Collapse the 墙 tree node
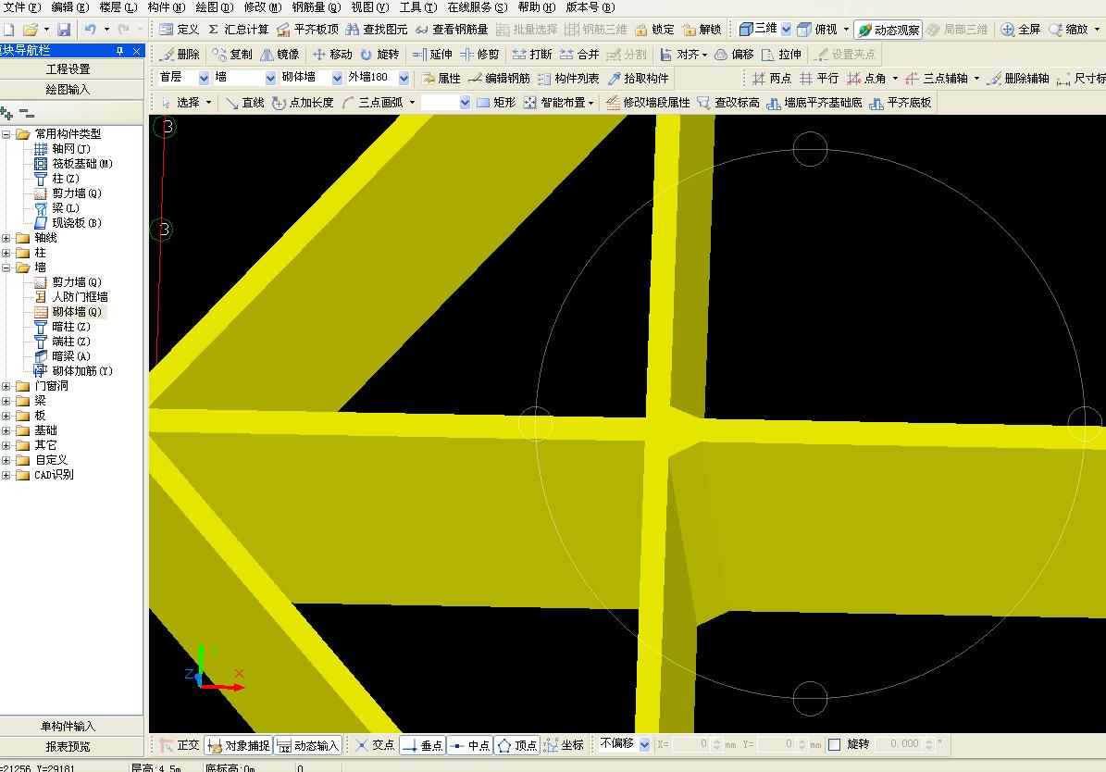The width and height of the screenshot is (1106, 772). tap(6, 268)
